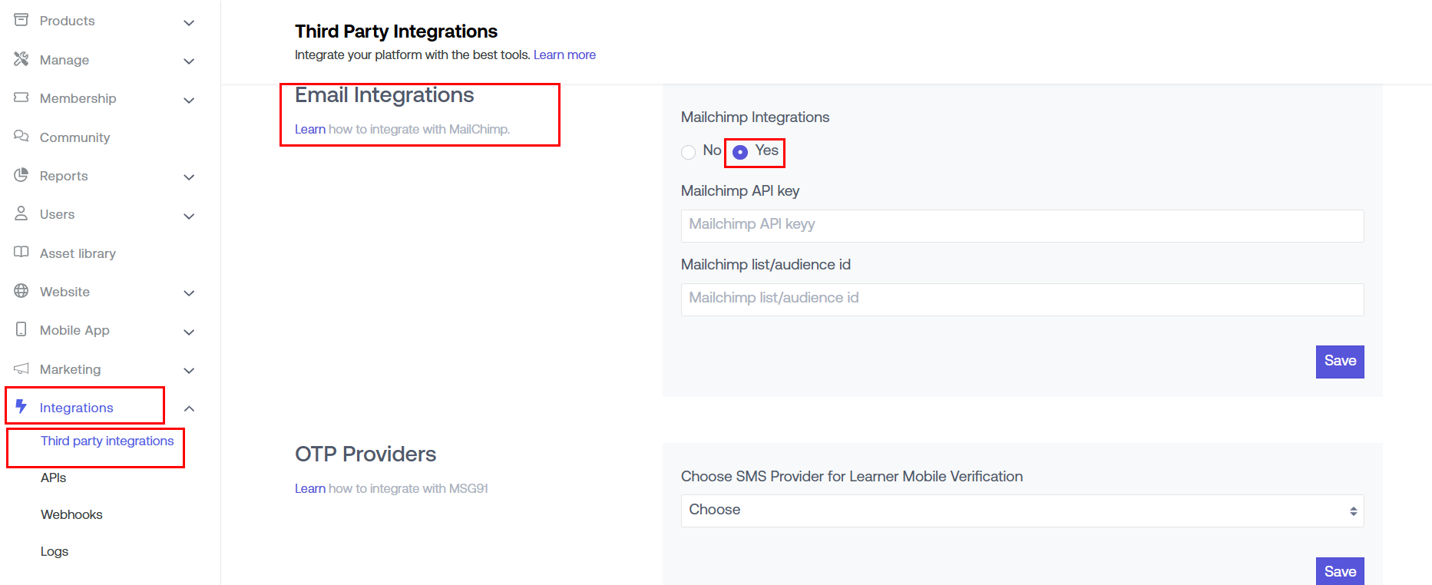Viewport: 1432px width, 585px height.
Task: Click the Products box icon in sidebar
Action: click(x=21, y=20)
